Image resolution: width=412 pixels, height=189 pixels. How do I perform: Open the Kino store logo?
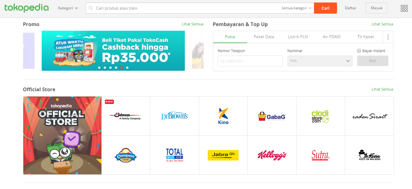(223, 116)
